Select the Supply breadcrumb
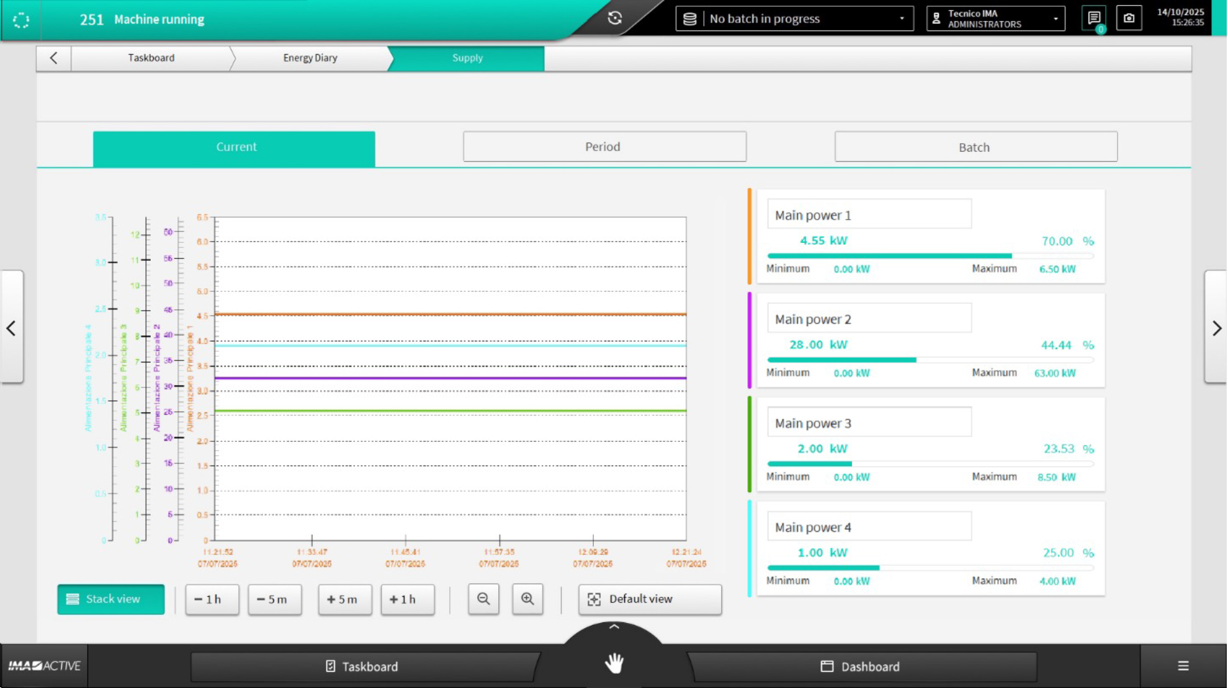The image size is (1228, 688). 467,58
